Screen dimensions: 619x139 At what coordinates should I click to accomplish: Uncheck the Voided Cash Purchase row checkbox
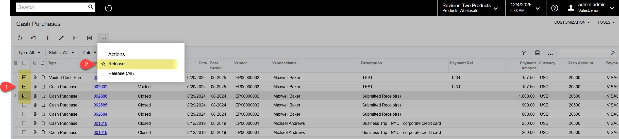click(24, 78)
